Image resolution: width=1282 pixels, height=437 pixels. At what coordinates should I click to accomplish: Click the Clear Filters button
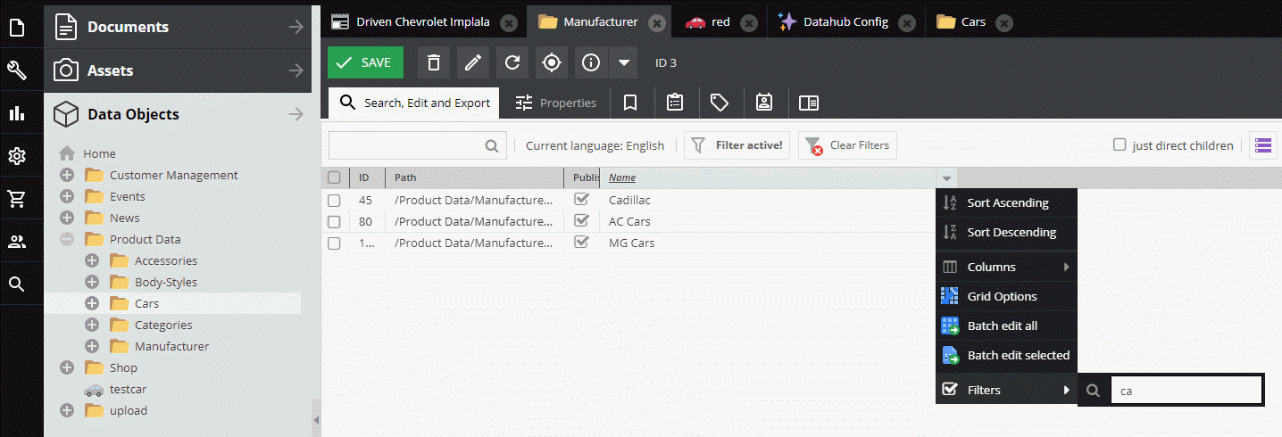847,145
